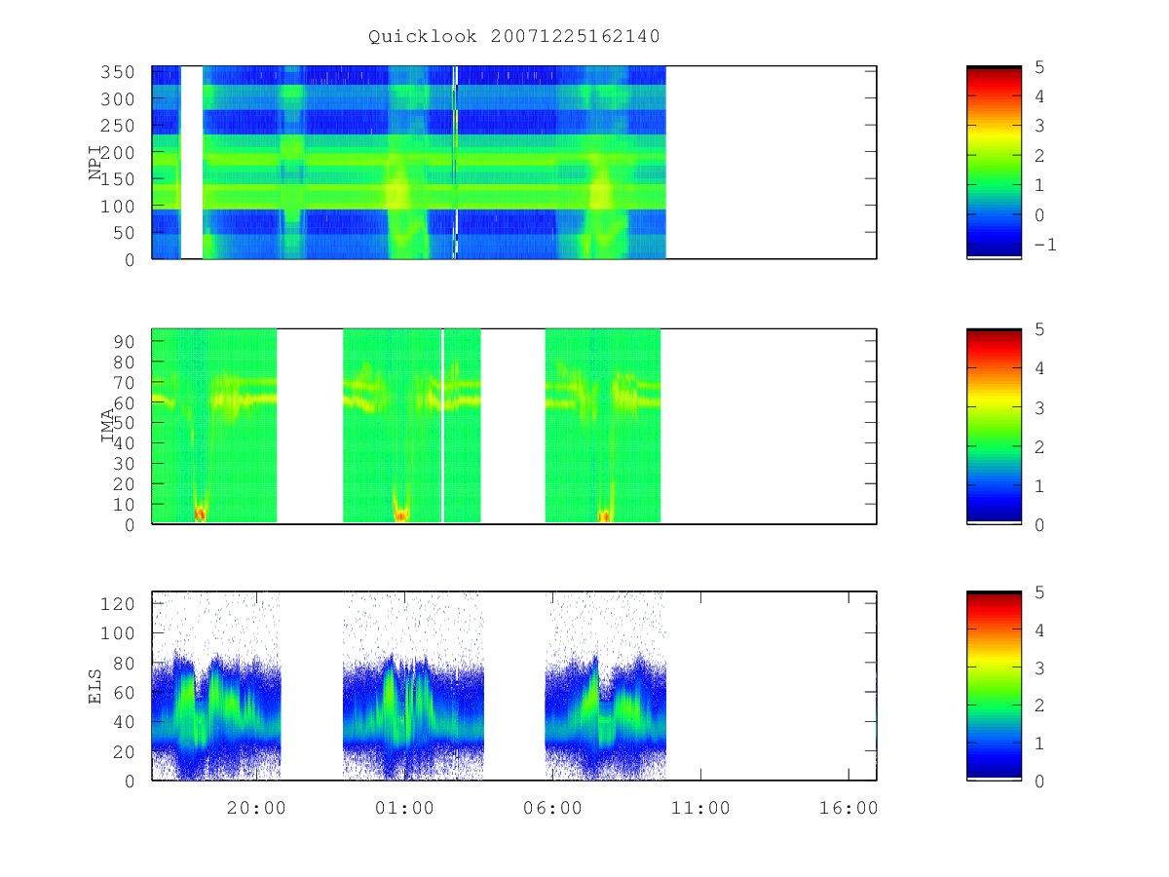This screenshot has width=1169, height=877.
Task: Click the 3 label on IMA colorbar
Action: click(1038, 407)
